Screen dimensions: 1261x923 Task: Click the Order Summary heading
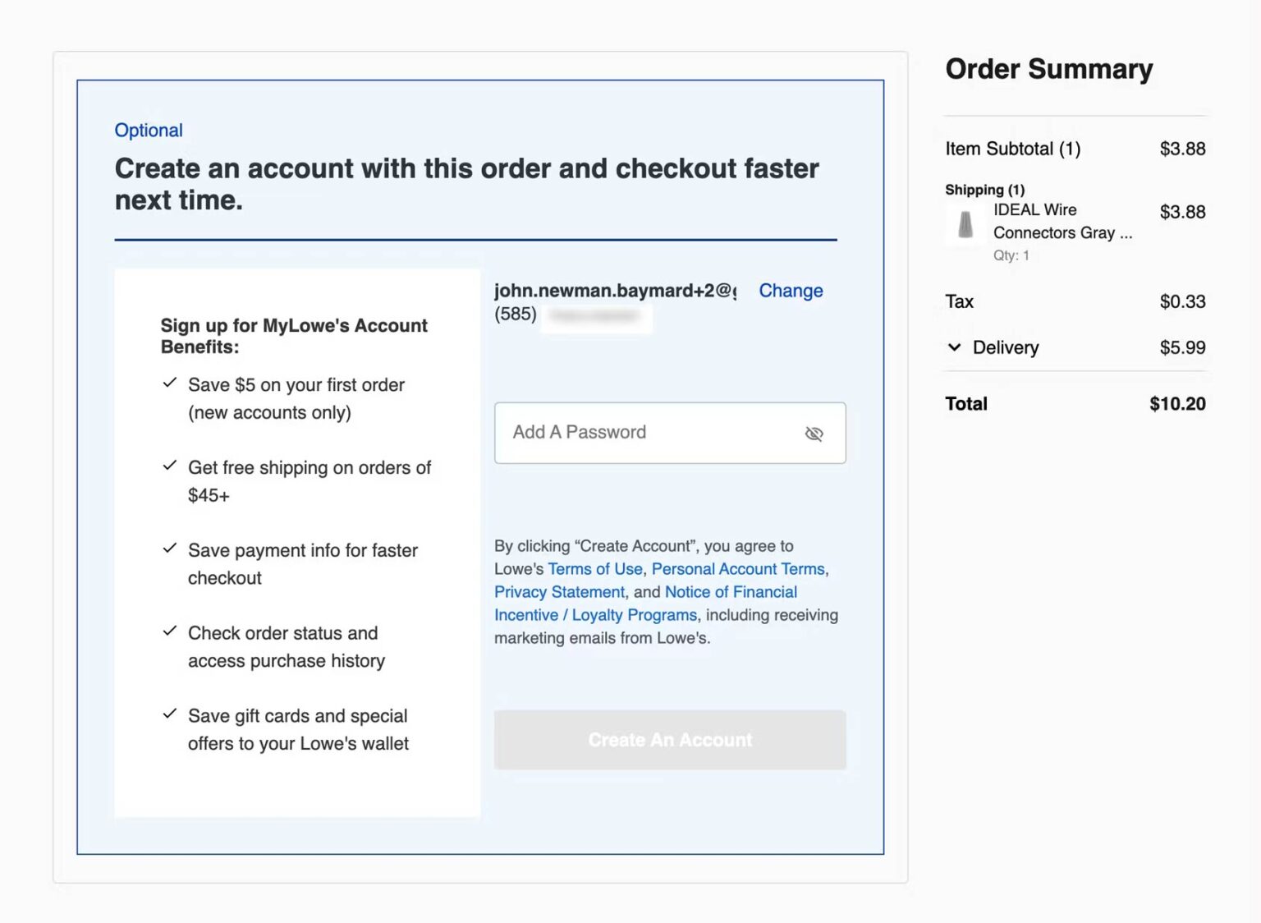[x=1048, y=69]
